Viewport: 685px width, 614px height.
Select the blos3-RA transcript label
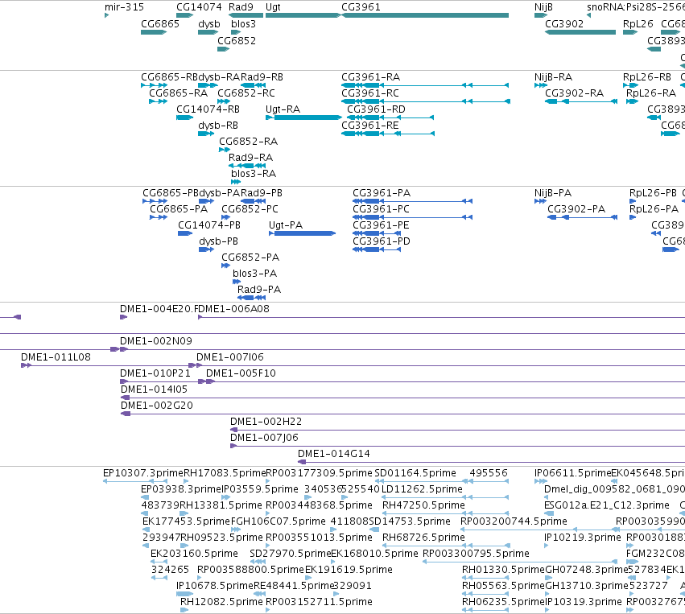pos(254,173)
